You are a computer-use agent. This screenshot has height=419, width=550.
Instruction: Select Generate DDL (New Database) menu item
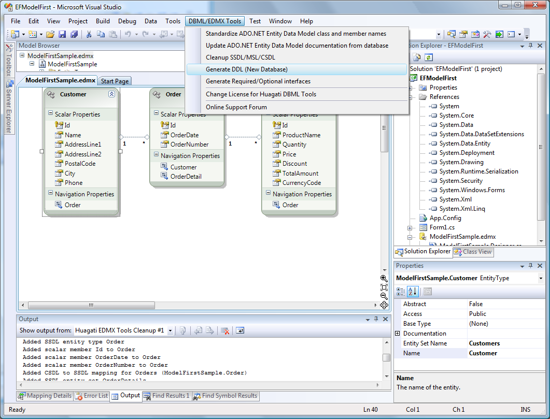[297, 69]
